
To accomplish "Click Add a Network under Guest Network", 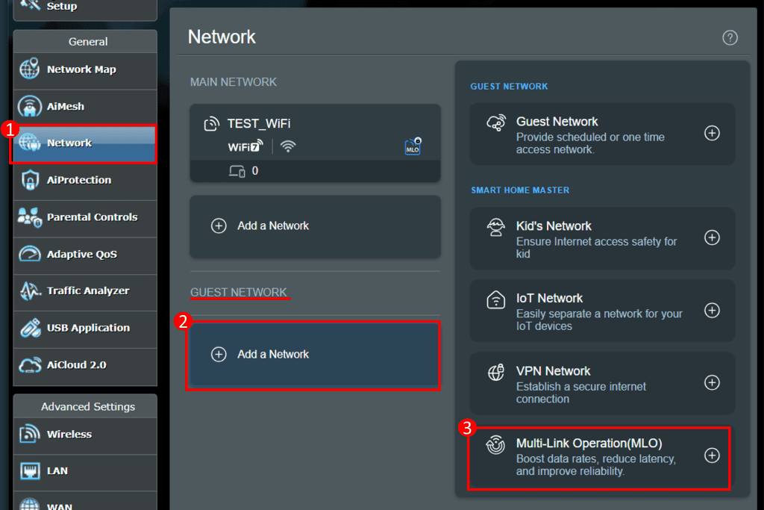I will [313, 355].
